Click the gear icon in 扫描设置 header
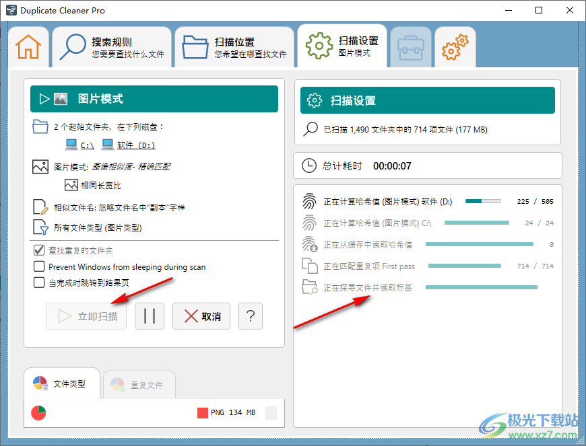The width and height of the screenshot is (586, 446). tap(315, 100)
